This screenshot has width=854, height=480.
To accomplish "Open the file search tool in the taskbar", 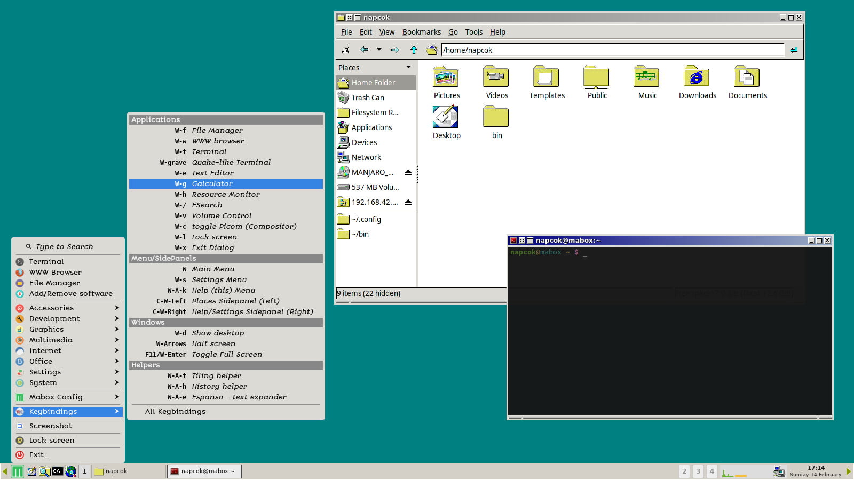I will 44,471.
